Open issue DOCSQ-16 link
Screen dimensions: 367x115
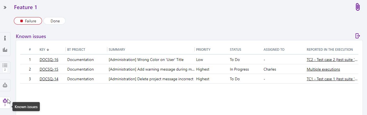click(x=49, y=60)
